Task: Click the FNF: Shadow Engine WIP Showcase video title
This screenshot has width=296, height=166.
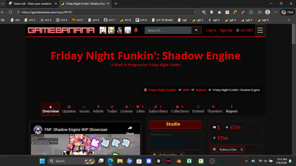Action: [x=76, y=130]
